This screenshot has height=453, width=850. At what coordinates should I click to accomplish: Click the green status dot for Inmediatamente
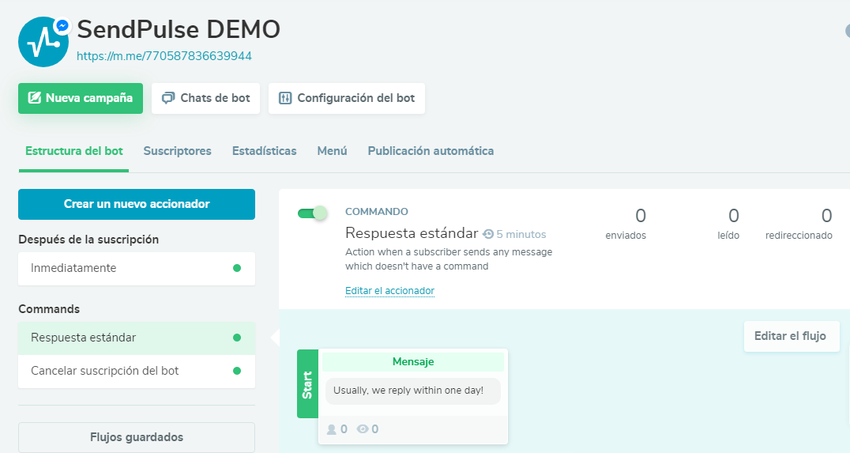point(237,268)
